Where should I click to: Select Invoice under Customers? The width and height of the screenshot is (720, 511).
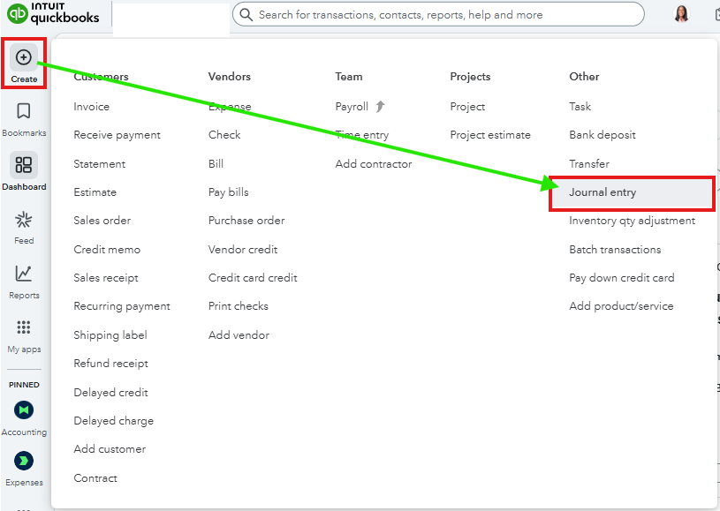click(91, 107)
